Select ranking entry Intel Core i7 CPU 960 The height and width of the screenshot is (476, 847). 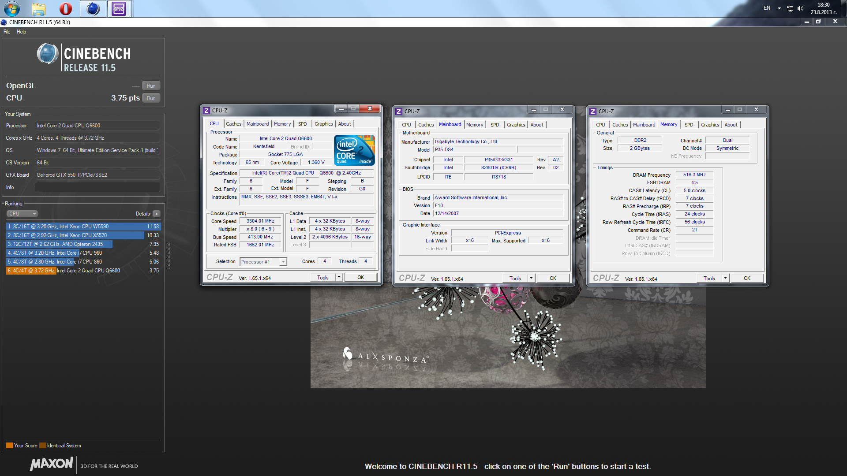pyautogui.click(x=83, y=253)
